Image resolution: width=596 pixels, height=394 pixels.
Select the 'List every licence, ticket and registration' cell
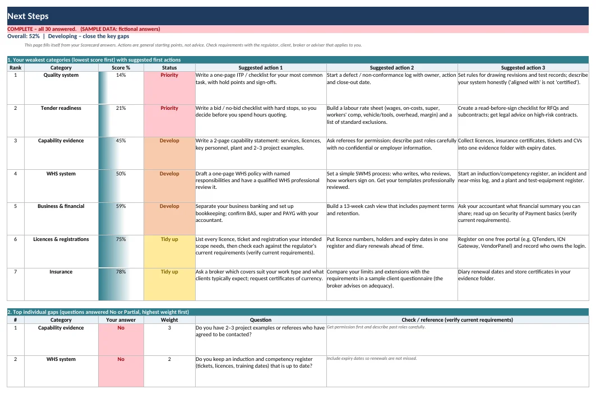pos(261,252)
